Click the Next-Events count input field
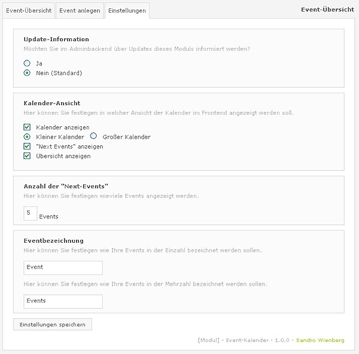This screenshot has width=359, height=354. (x=30, y=213)
